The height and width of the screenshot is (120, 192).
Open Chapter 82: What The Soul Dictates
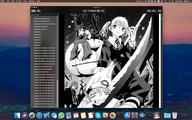[x=44, y=24]
